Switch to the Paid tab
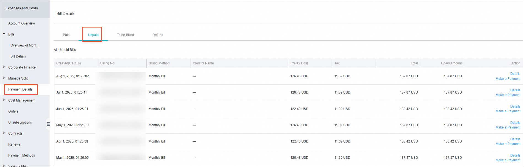The width and height of the screenshot is (524, 167). coord(66,35)
